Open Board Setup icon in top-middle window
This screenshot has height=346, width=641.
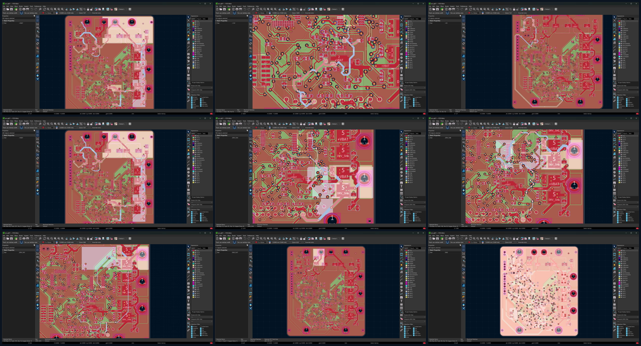click(x=229, y=9)
